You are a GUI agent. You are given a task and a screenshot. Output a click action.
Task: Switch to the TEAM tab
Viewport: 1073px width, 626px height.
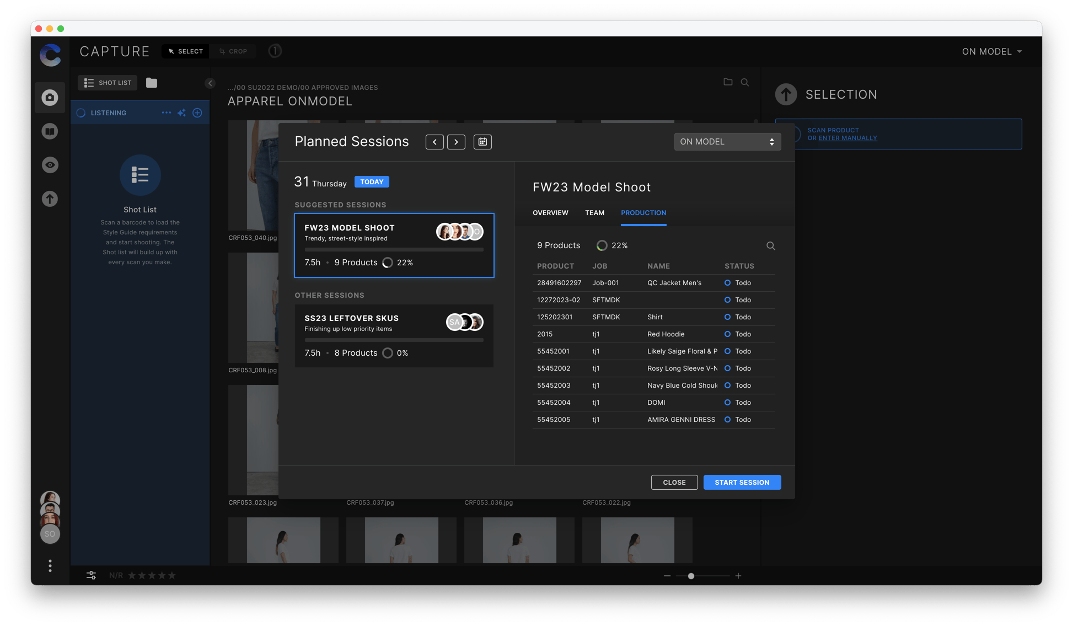point(594,213)
